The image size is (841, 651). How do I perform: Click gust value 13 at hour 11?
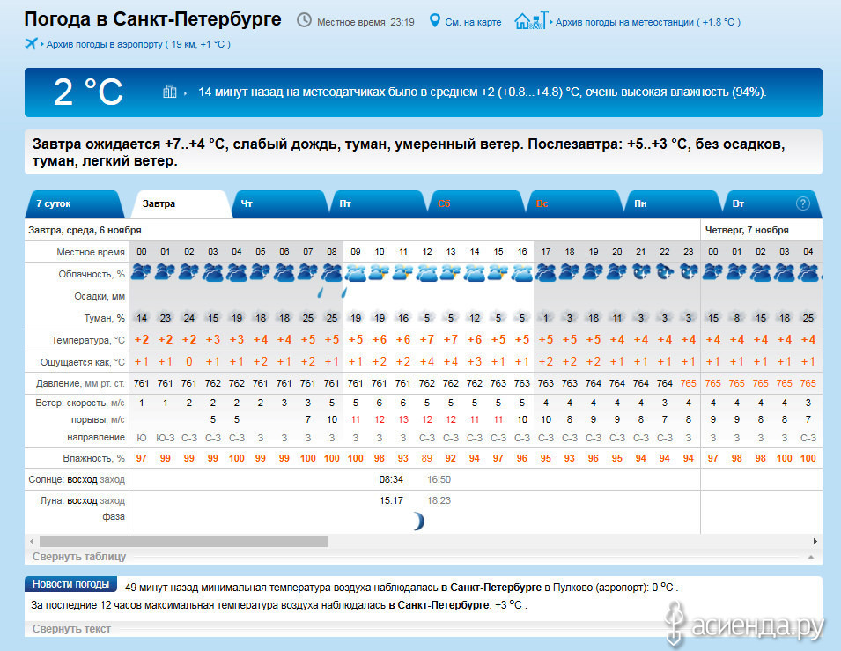click(x=402, y=419)
